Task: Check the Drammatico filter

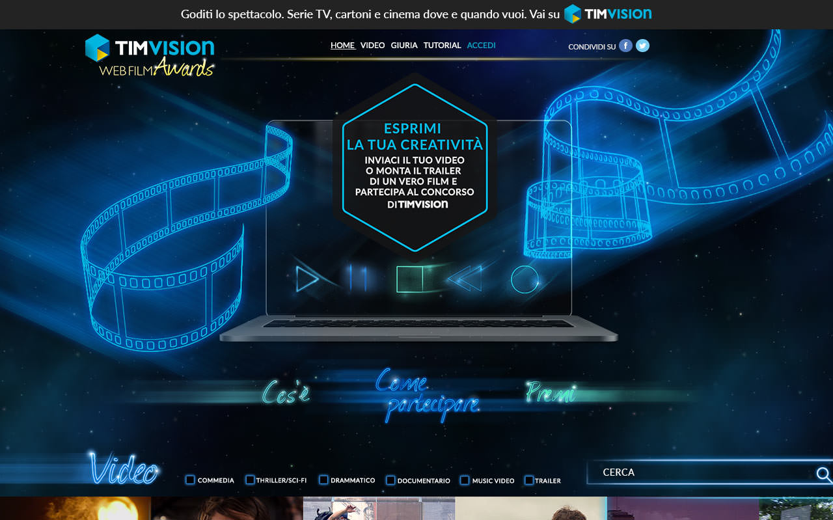Action: pos(323,480)
